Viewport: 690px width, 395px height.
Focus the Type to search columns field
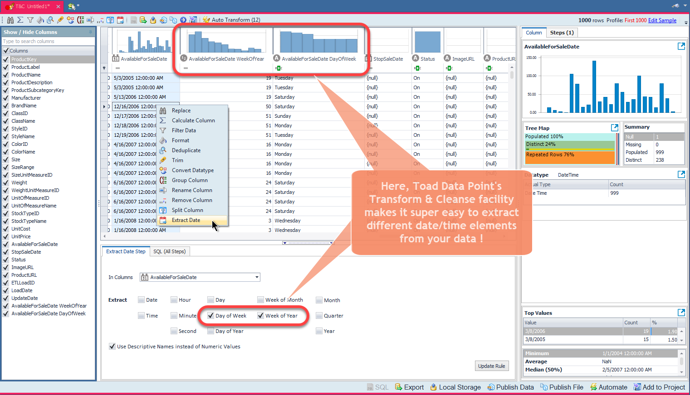pos(48,41)
